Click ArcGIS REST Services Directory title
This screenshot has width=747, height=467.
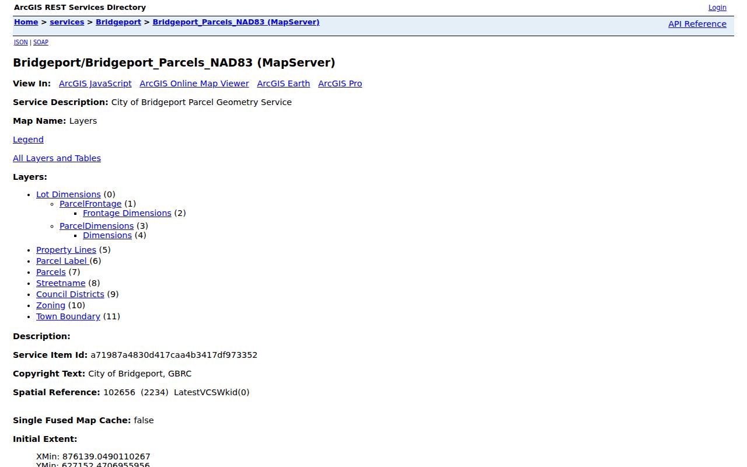pos(80,8)
